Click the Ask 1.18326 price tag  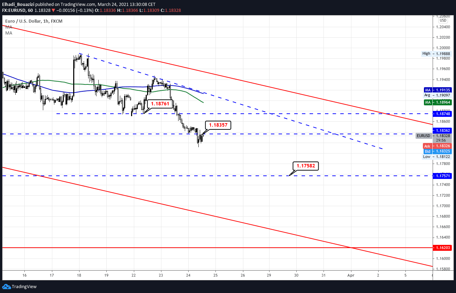click(x=438, y=146)
